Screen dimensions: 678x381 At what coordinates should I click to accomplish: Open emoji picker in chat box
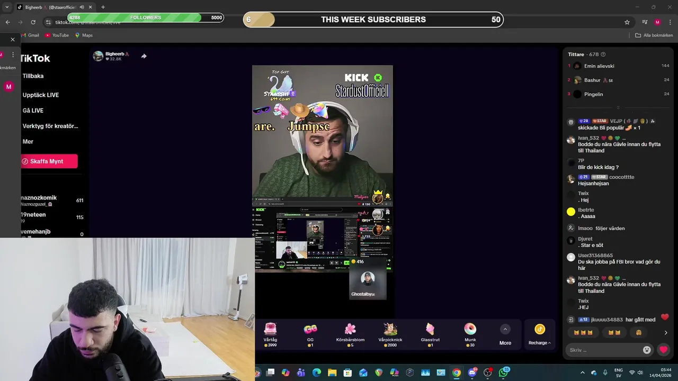pyautogui.click(x=647, y=350)
